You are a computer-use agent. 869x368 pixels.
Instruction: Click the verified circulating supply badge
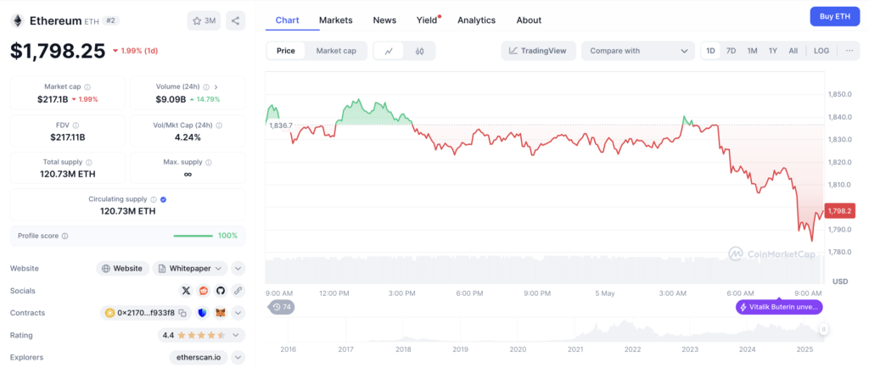(164, 199)
